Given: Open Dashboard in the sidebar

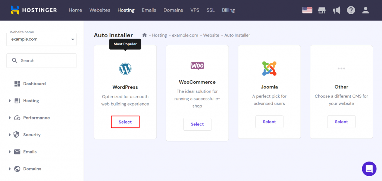Looking at the screenshot, I should coord(34,84).
